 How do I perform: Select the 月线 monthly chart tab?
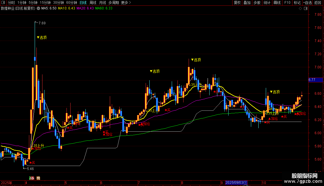tap(102, 3)
